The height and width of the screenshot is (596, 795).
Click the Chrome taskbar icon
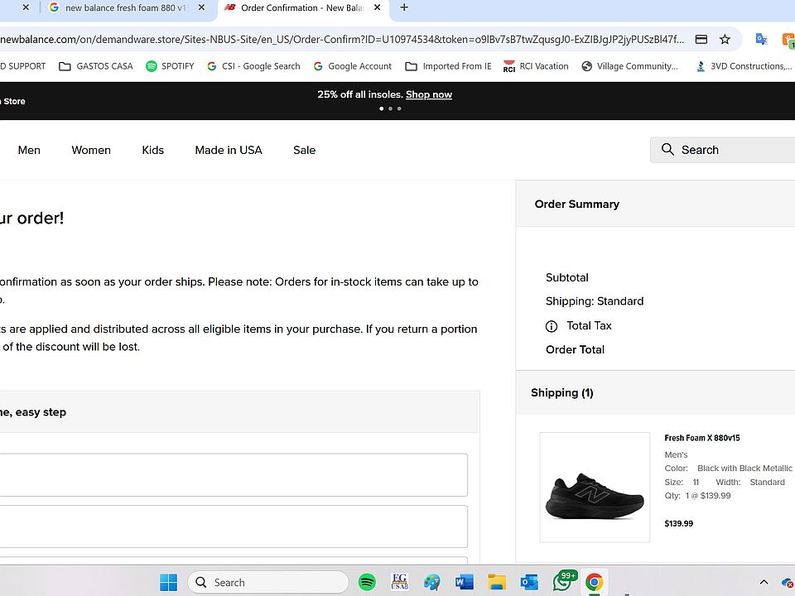pos(595,582)
